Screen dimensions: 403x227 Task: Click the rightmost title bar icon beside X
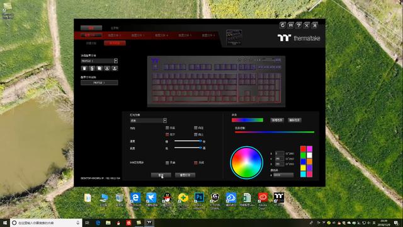pyautogui.click(x=315, y=25)
